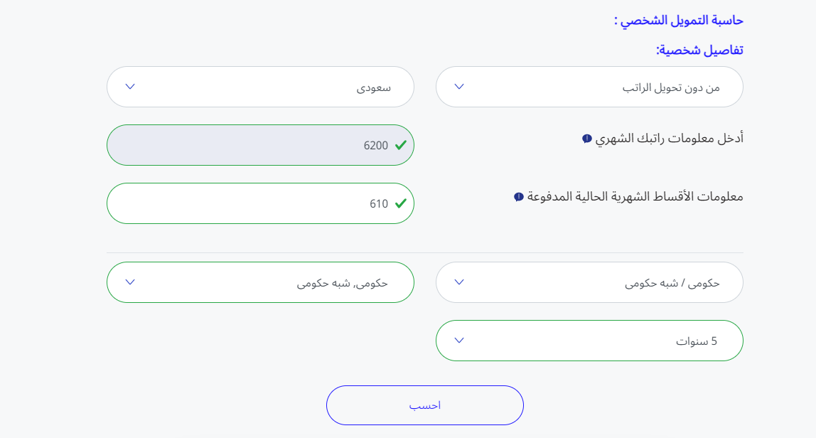Click the green checkmark in the 6200 field
816x438 pixels.
[401, 145]
